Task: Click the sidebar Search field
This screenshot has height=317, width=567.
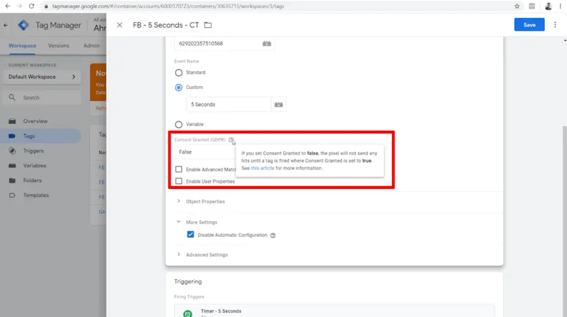Action: coord(42,97)
